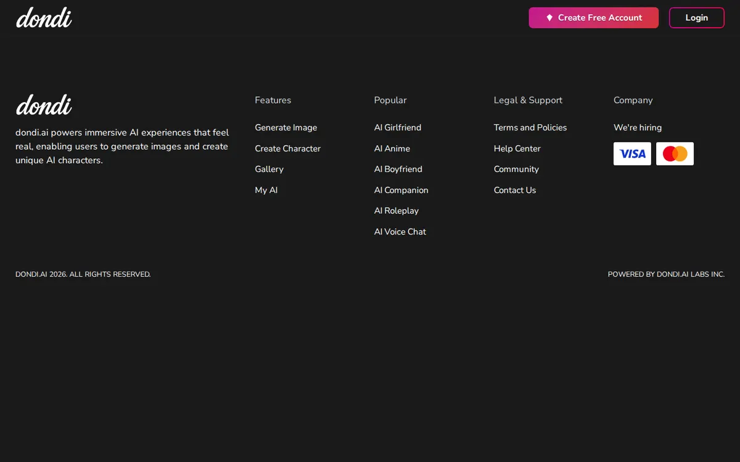Click the dondi logo in header

(x=44, y=18)
